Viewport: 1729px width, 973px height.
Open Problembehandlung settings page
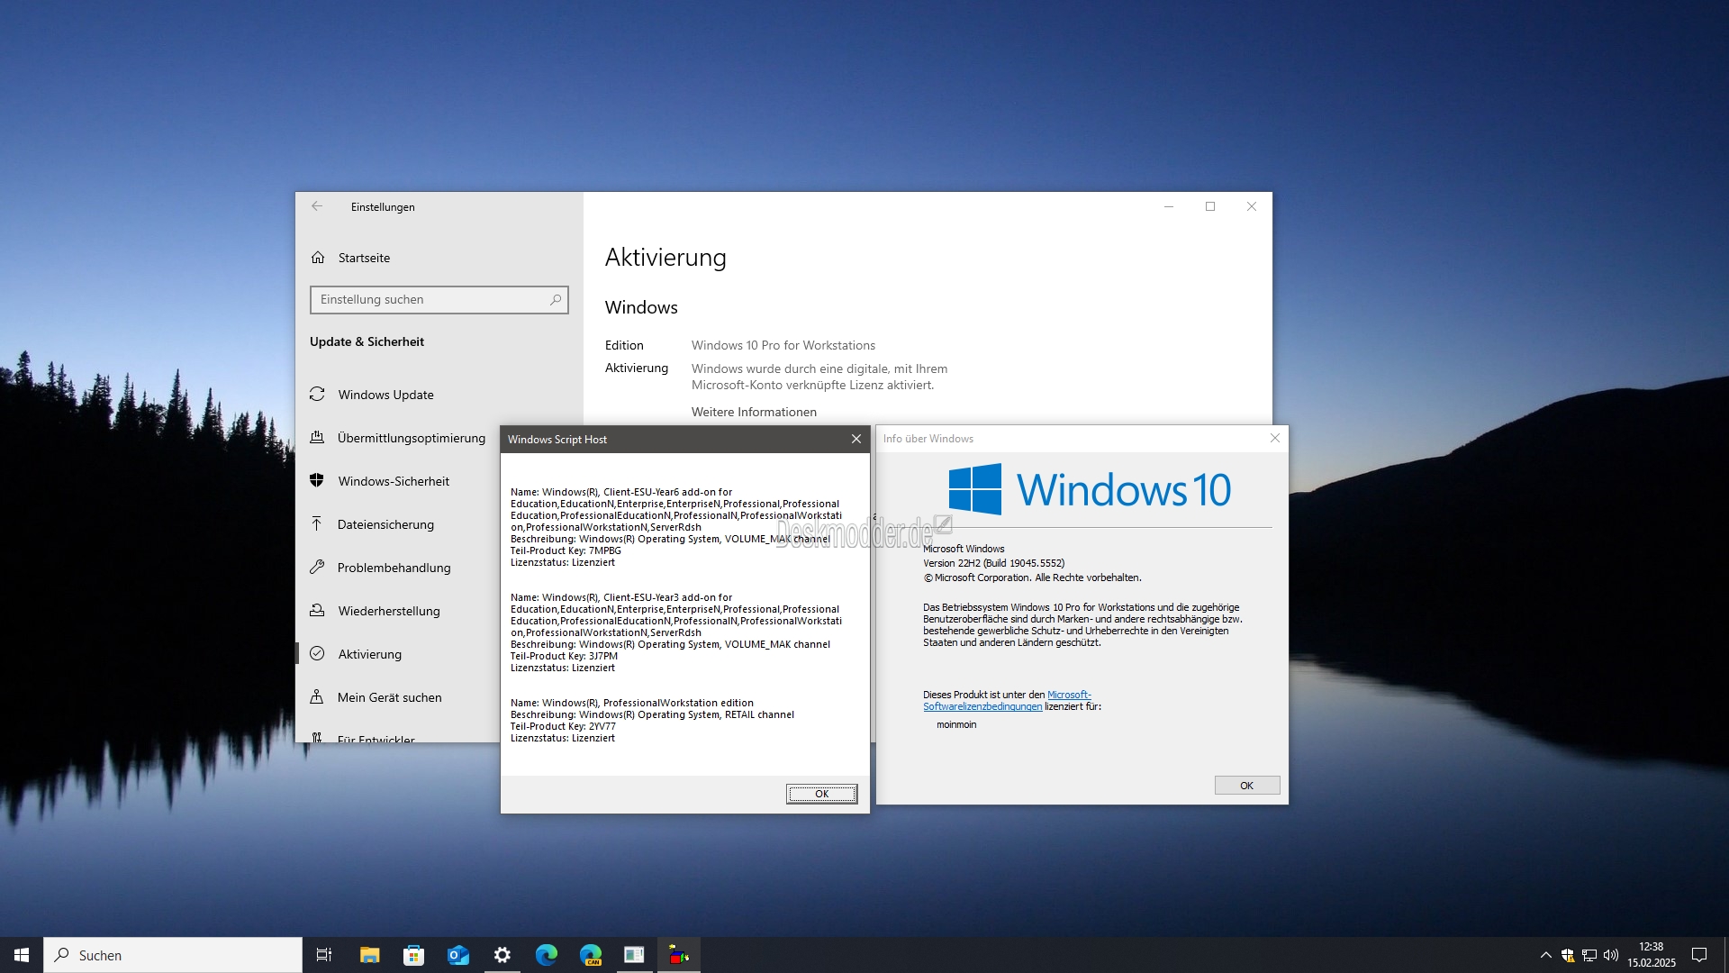[394, 568]
